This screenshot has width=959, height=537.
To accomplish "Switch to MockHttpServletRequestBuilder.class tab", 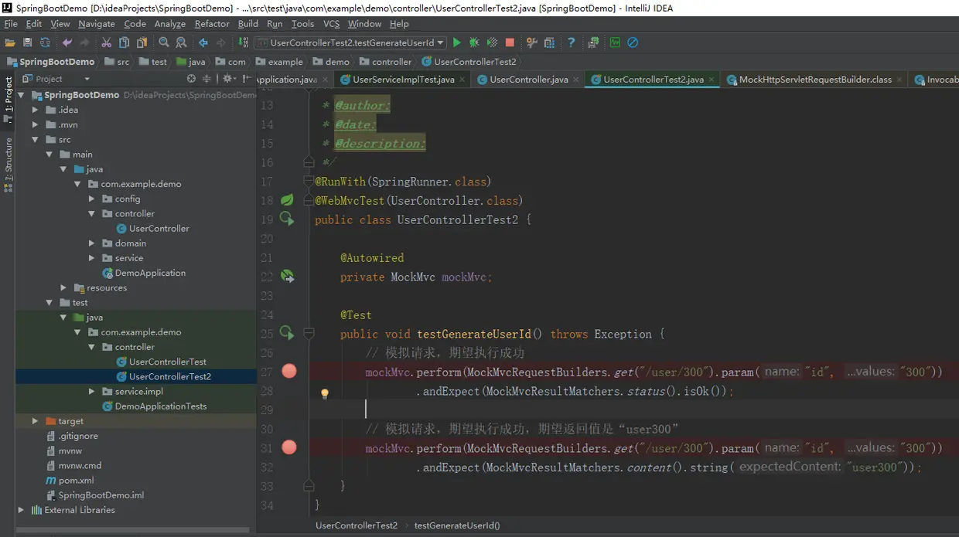I will [815, 80].
